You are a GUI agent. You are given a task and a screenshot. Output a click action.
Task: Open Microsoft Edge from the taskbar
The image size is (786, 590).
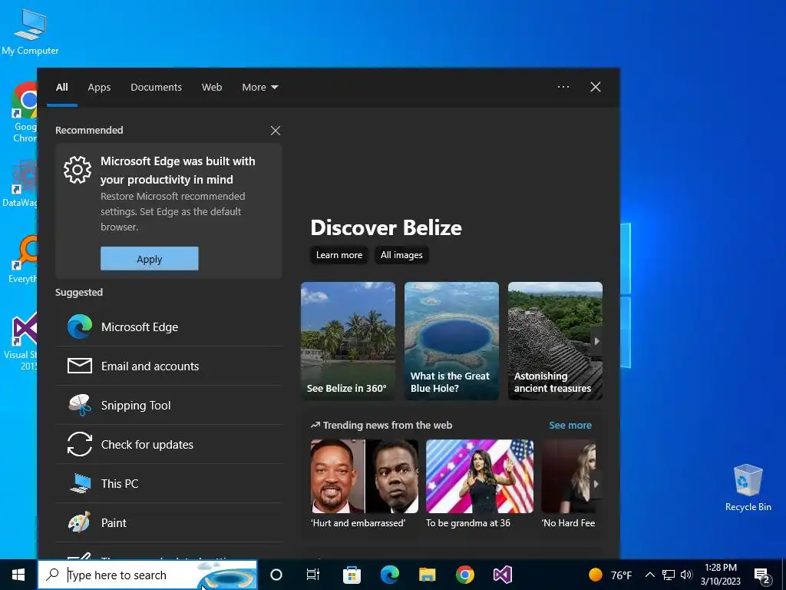[389, 575]
